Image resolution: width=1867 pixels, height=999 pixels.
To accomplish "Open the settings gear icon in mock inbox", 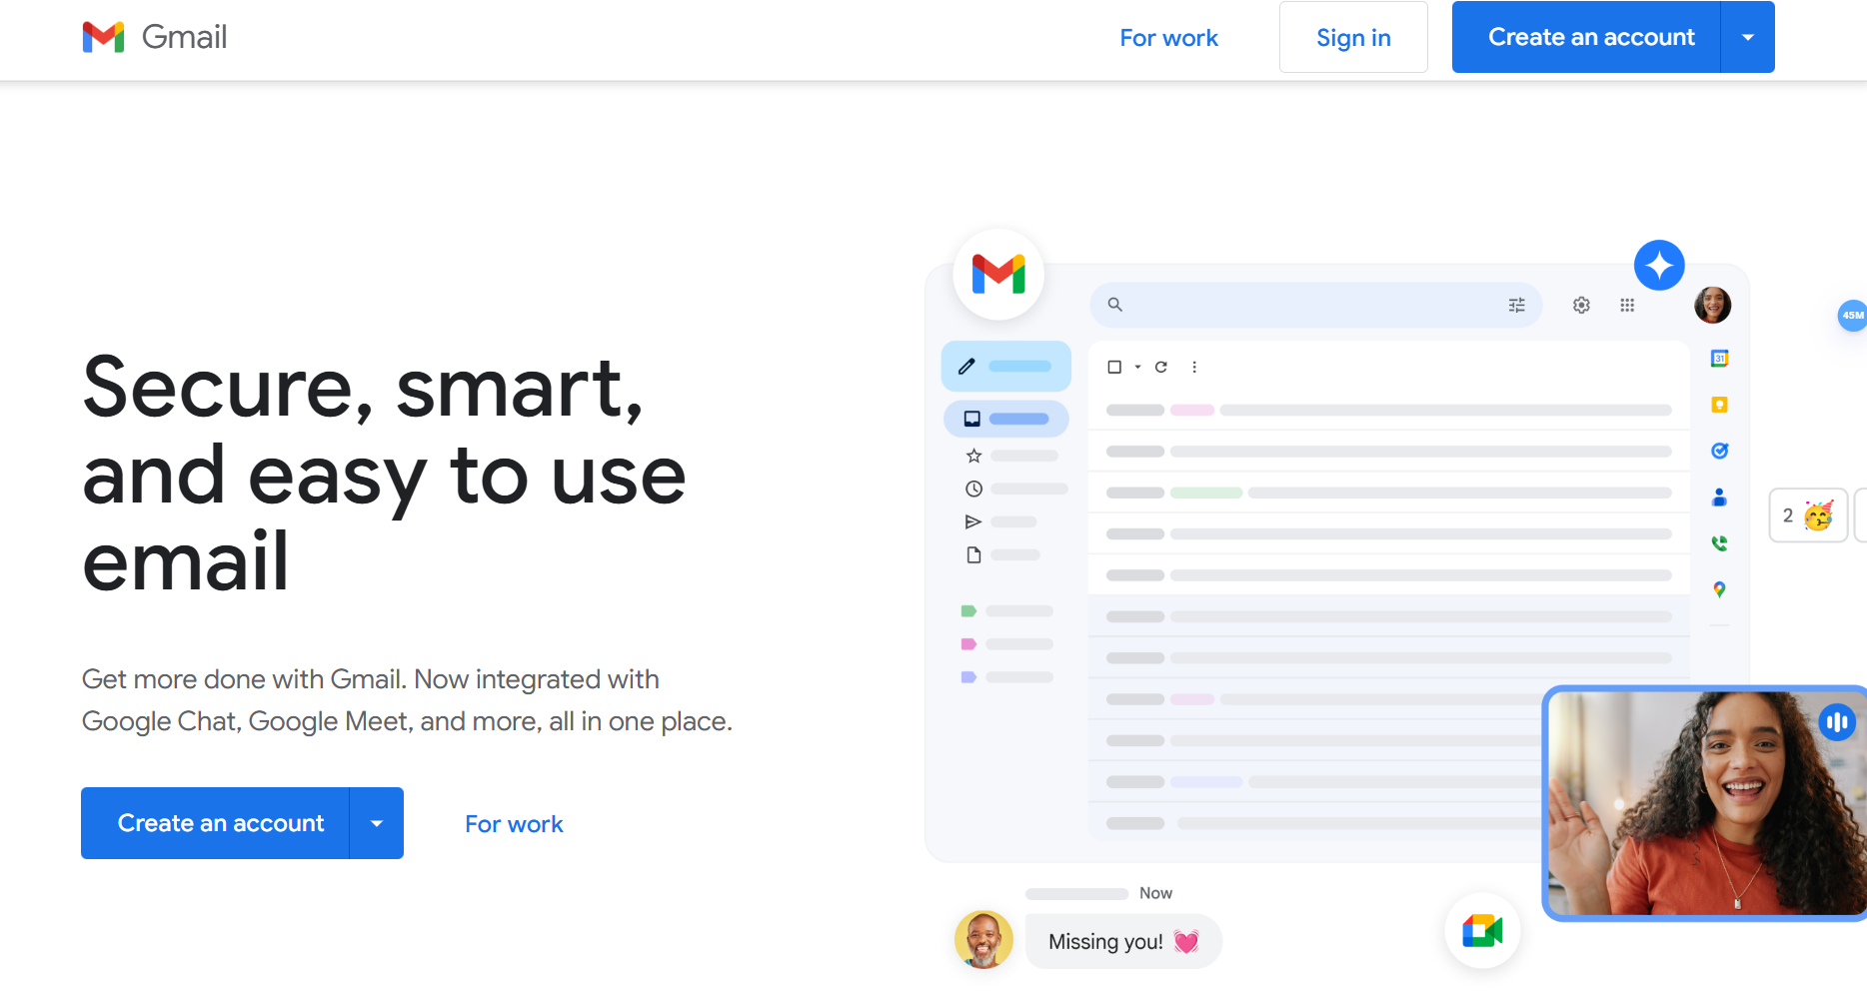I will [1581, 305].
